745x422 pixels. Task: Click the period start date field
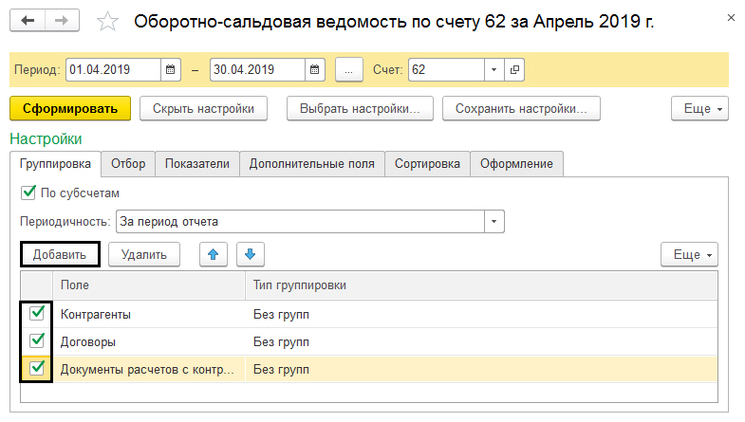click(x=112, y=69)
